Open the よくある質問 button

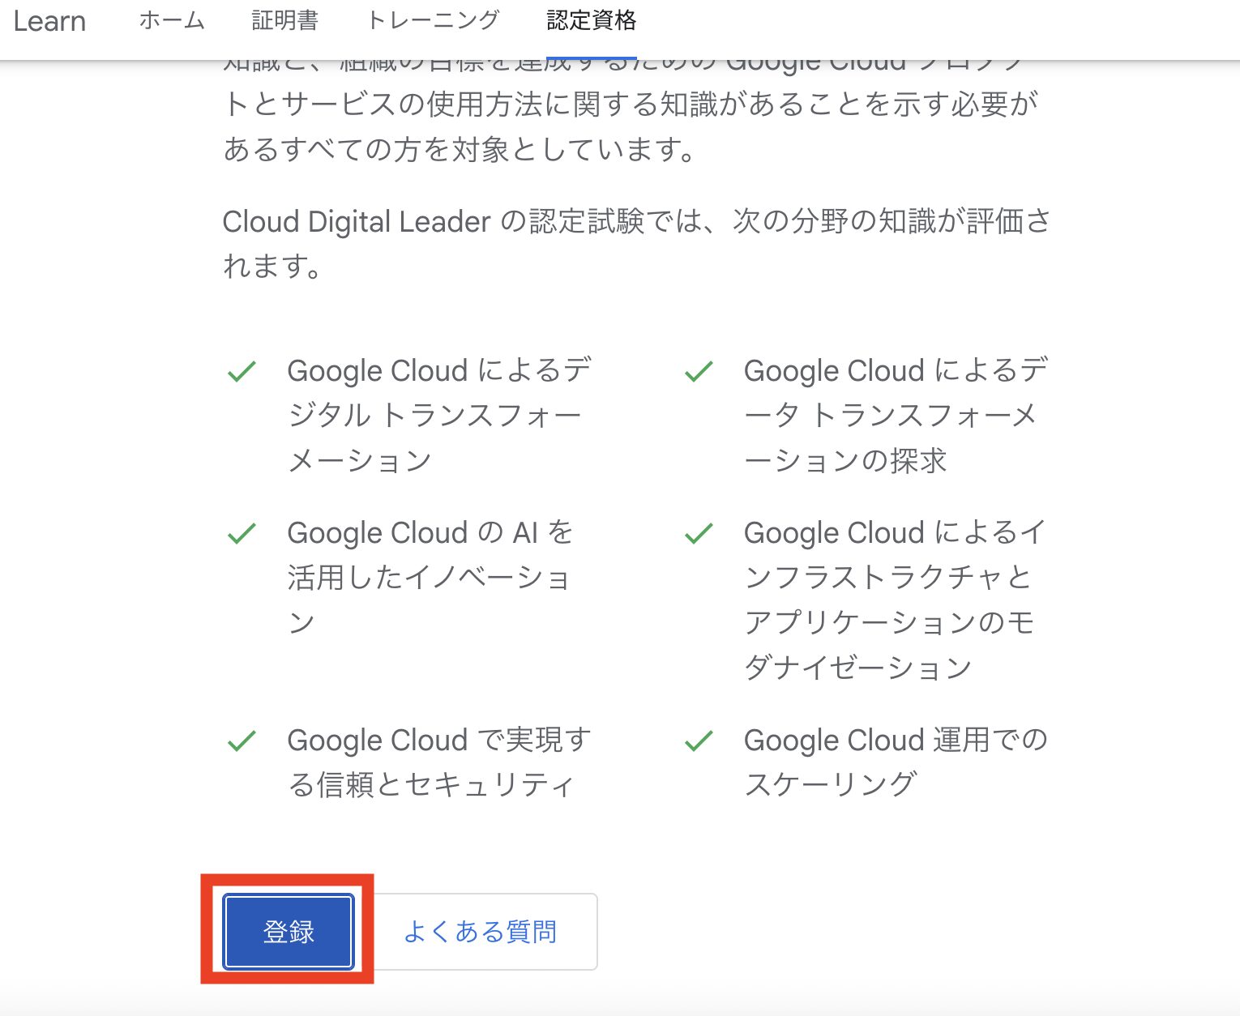tap(481, 932)
